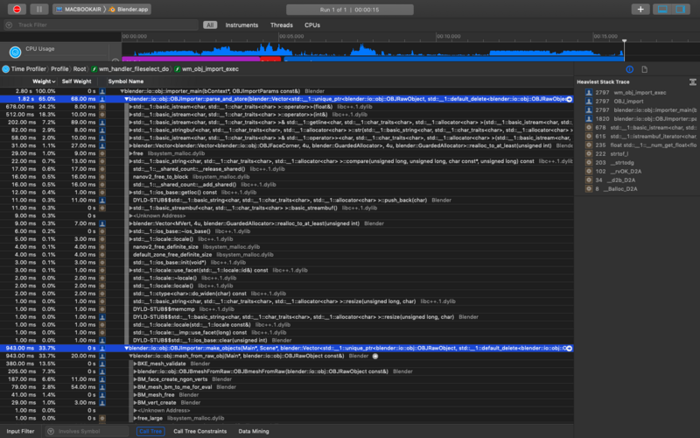Expand the BM_mesh_free row
The image size is (700, 438).
point(136,395)
